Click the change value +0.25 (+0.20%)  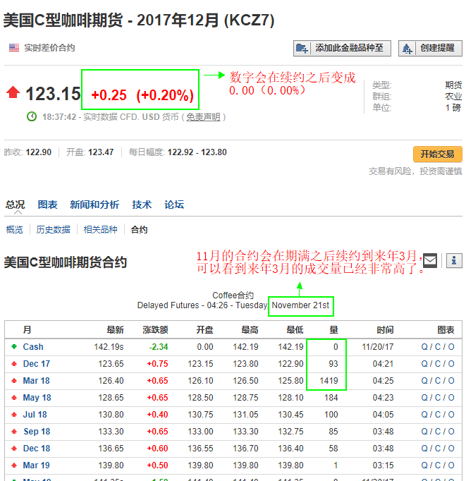[142, 95]
